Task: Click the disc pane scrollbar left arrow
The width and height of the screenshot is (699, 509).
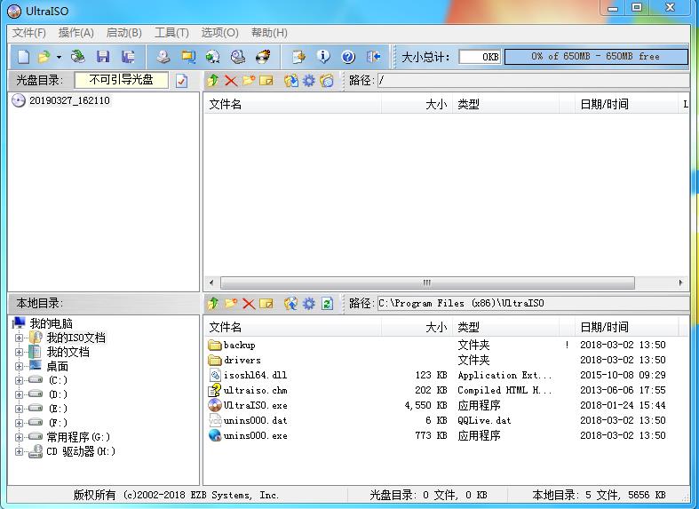Action: coord(211,282)
